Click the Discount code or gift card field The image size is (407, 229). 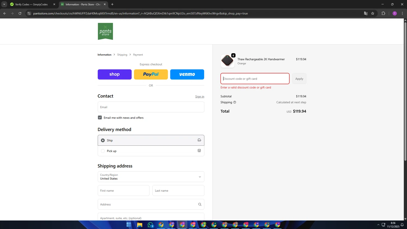click(x=255, y=79)
